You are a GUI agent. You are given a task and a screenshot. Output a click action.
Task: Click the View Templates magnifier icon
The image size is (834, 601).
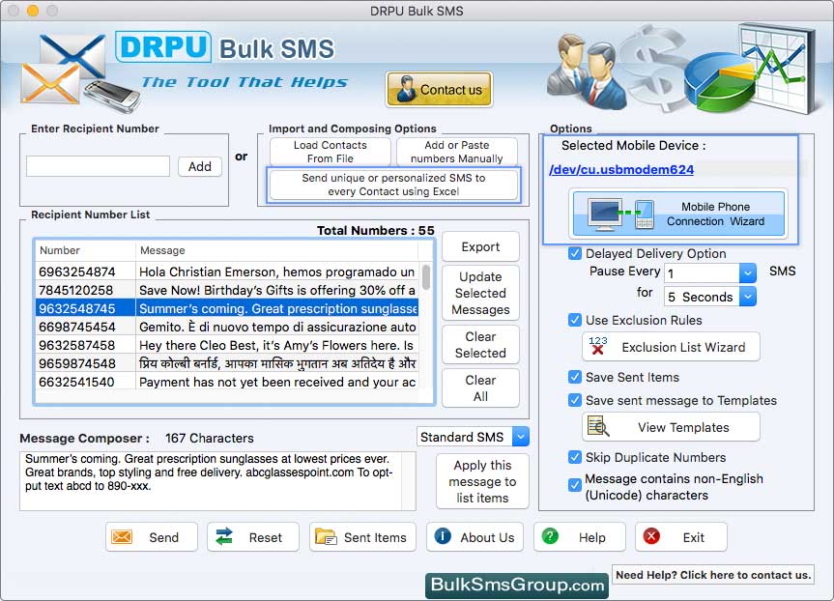(598, 426)
